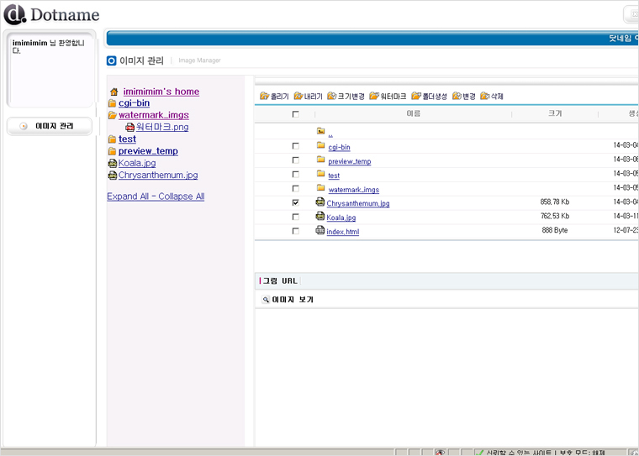The width and height of the screenshot is (639, 456).
Task: Collapse the watermark_imgs folder in tree
Action: pos(113,115)
